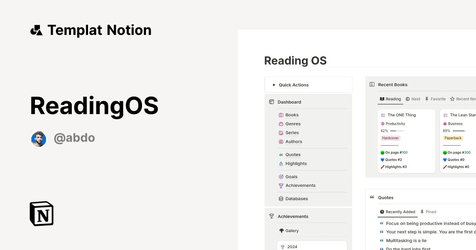476x250 pixels.
Task: Open the Favorite tab under Recent Books
Action: 436,99
